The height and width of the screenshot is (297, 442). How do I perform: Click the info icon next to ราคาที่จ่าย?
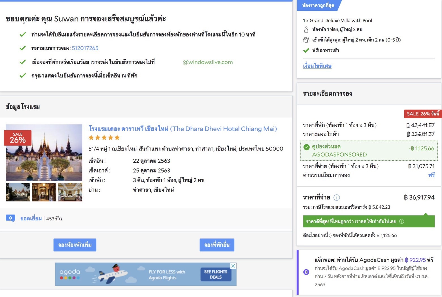tap(337, 197)
